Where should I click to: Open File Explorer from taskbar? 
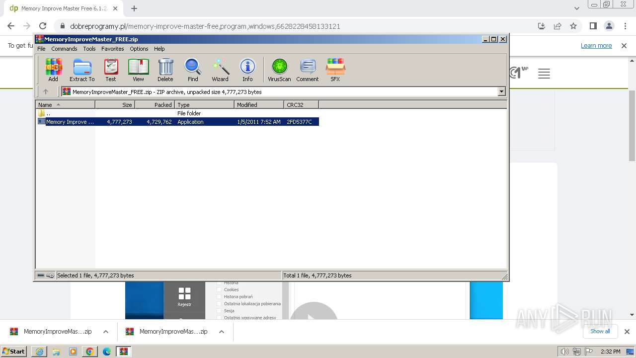pos(56,352)
